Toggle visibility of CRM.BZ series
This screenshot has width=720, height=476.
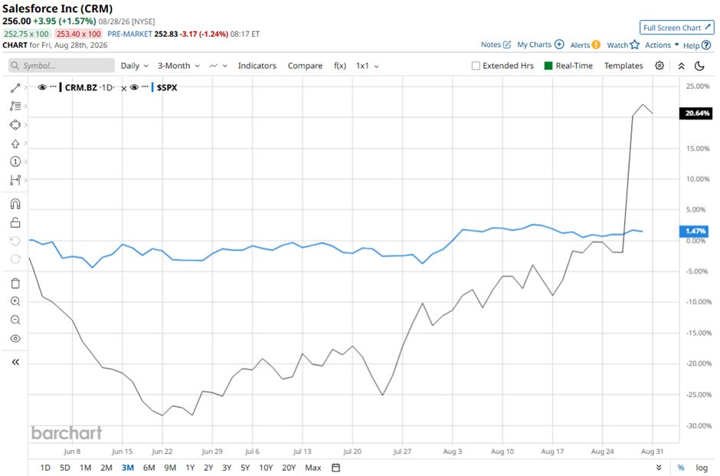[42, 87]
